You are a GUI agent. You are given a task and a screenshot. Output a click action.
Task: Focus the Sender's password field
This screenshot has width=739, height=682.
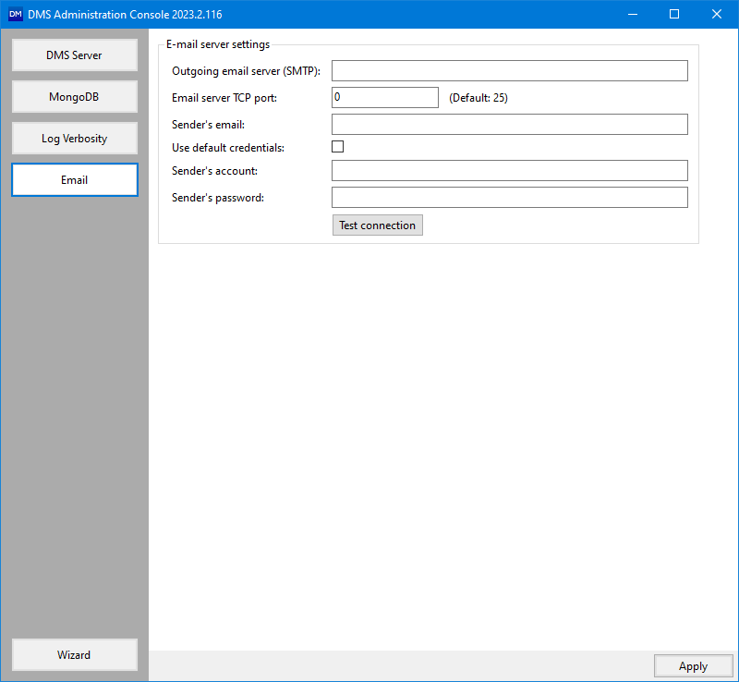coord(509,198)
